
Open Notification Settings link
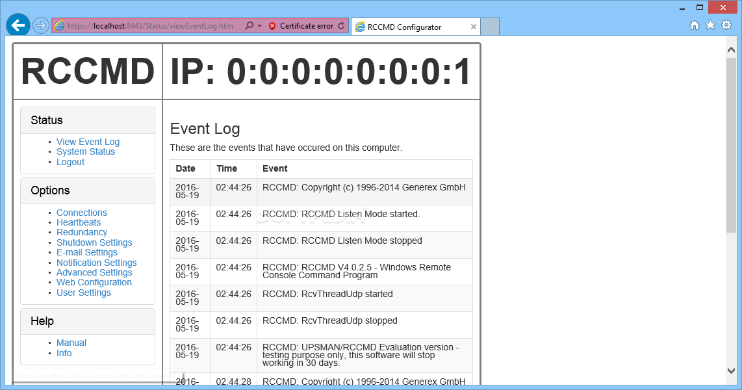(97, 263)
